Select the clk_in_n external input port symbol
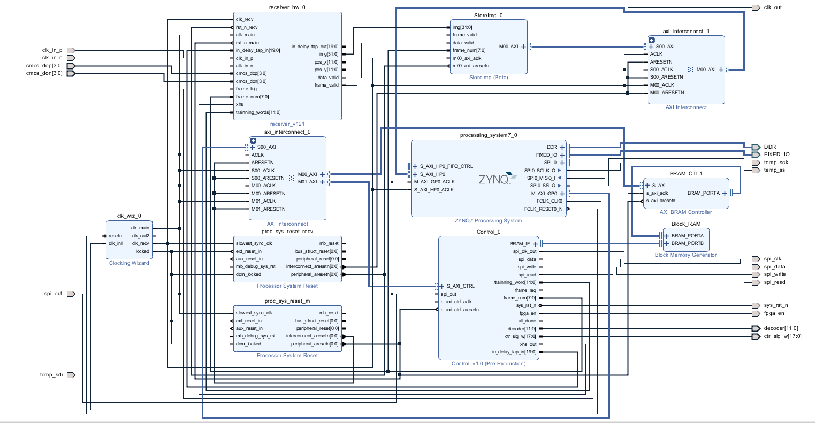815x423 pixels. pos(71,58)
